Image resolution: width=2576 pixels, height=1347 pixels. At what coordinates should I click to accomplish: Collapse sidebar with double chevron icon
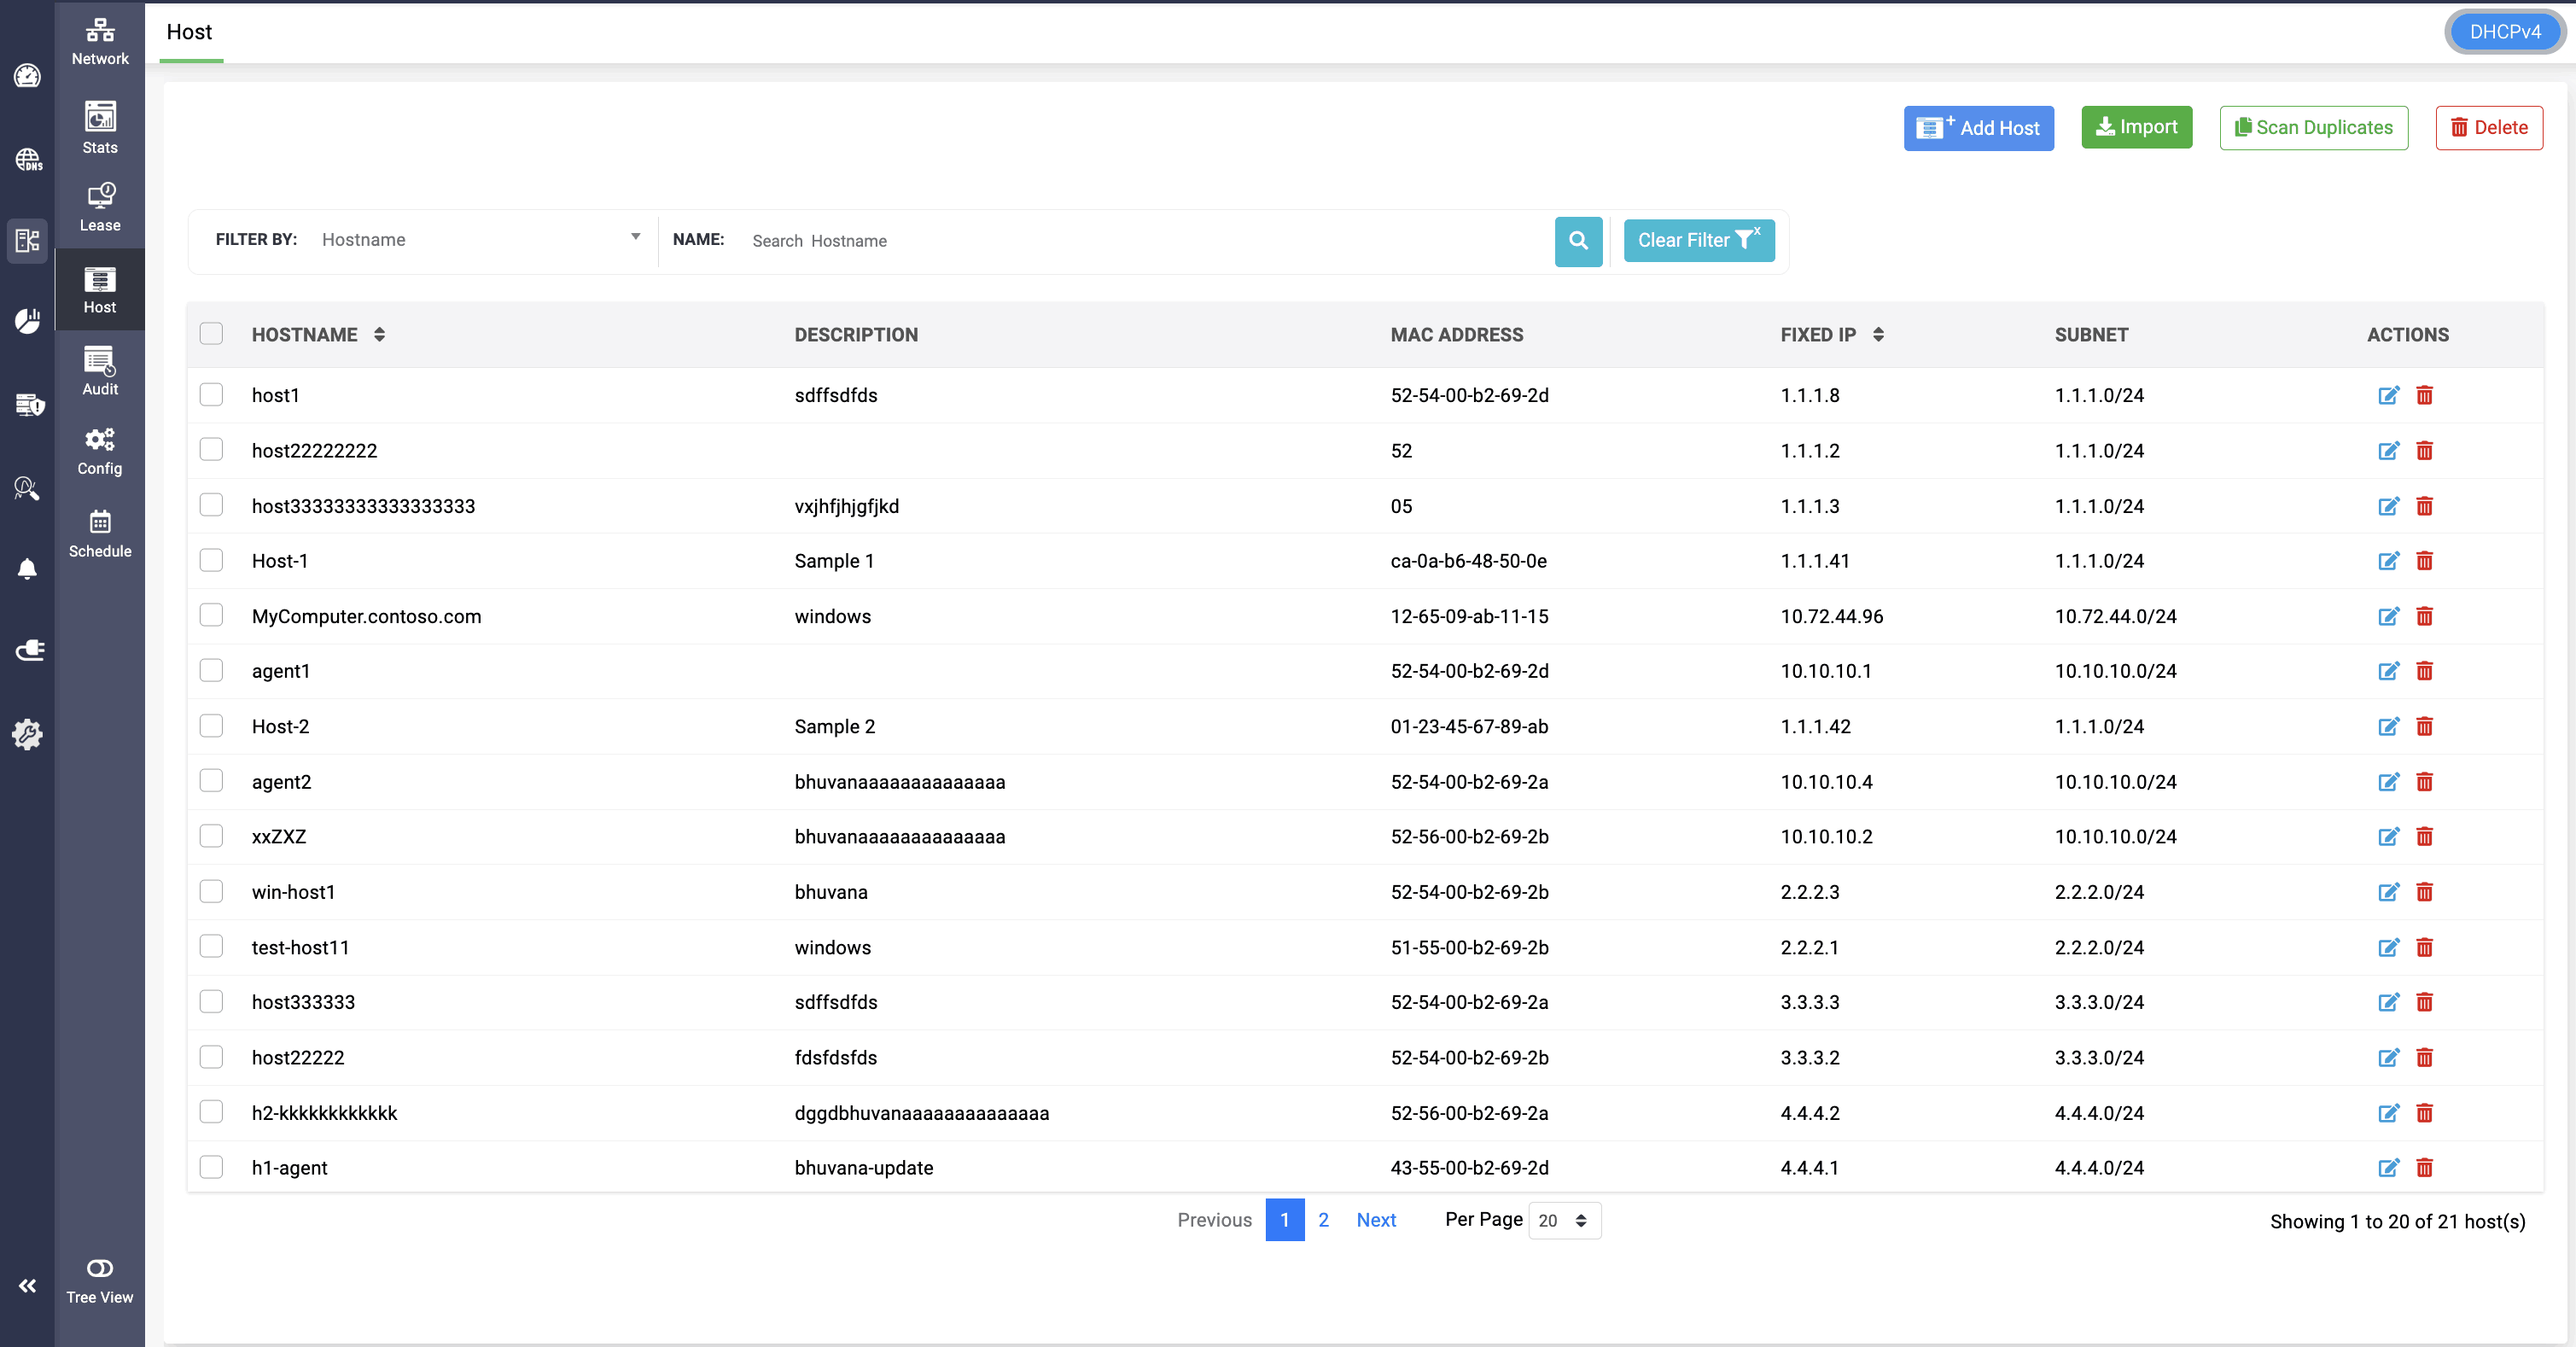(x=27, y=1286)
